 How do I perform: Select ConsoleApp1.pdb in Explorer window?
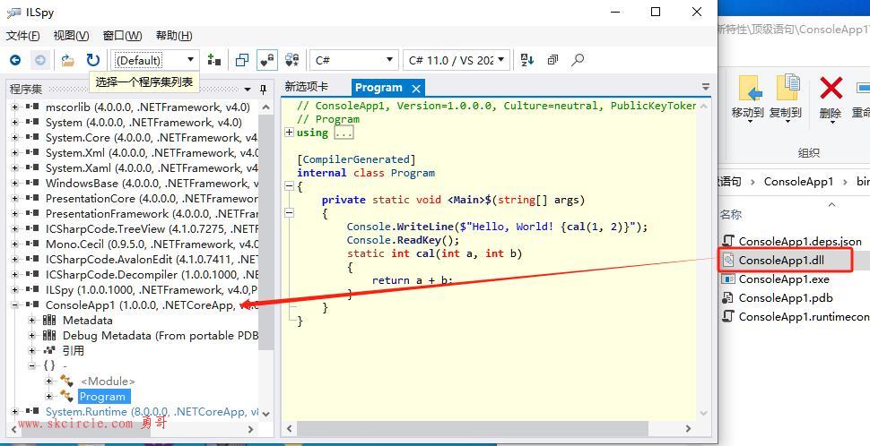pos(785,298)
